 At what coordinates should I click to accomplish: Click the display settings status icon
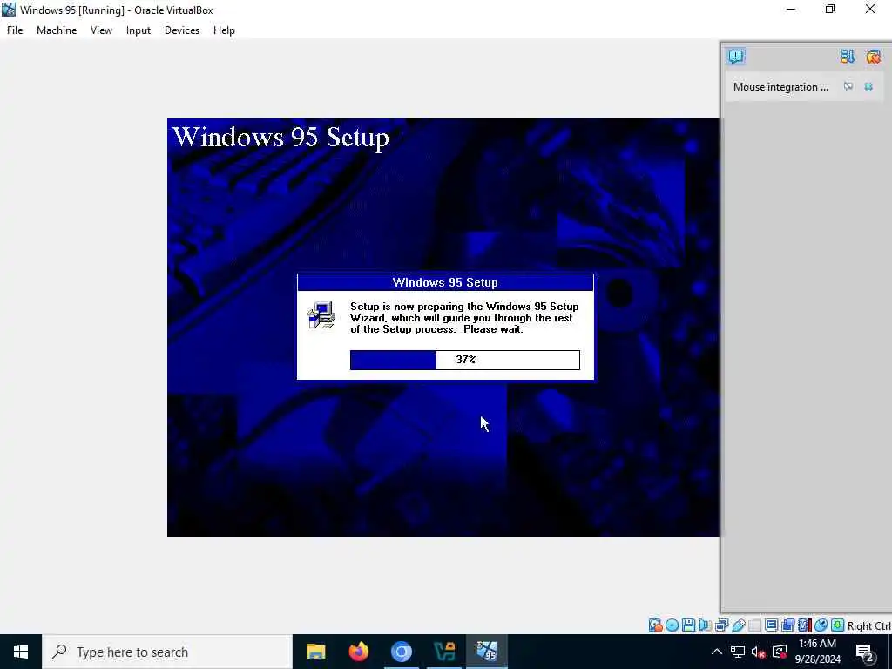click(x=771, y=625)
